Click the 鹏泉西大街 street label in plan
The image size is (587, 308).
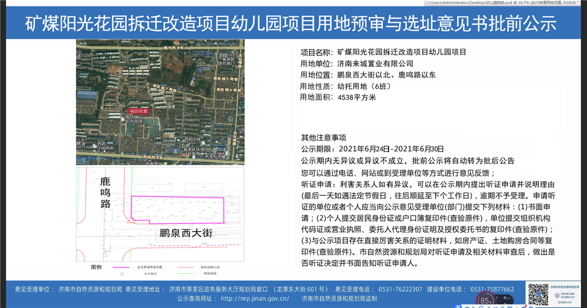point(185,233)
